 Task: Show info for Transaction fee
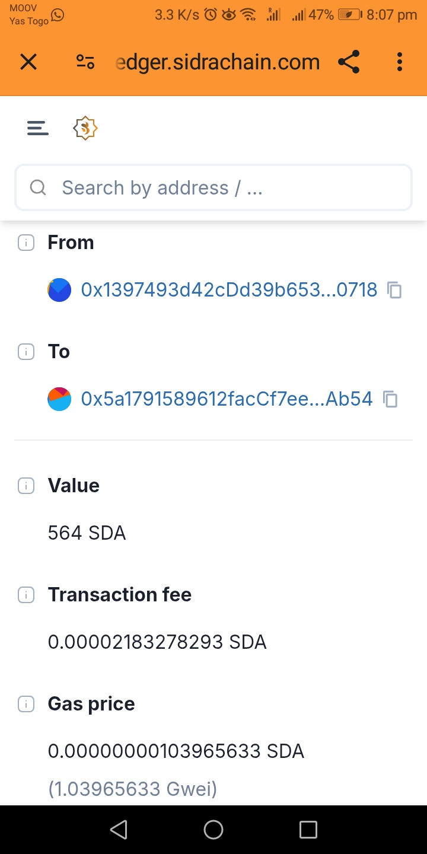click(26, 595)
